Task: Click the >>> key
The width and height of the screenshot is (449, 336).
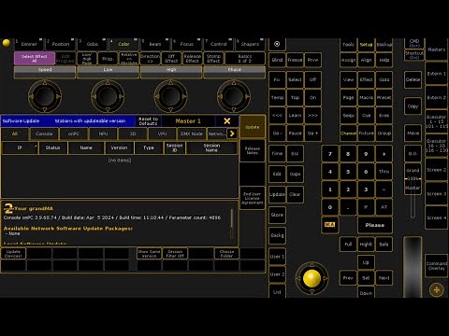Action: click(x=312, y=116)
